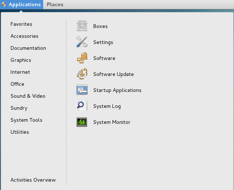Click the Software Update label

click(114, 74)
